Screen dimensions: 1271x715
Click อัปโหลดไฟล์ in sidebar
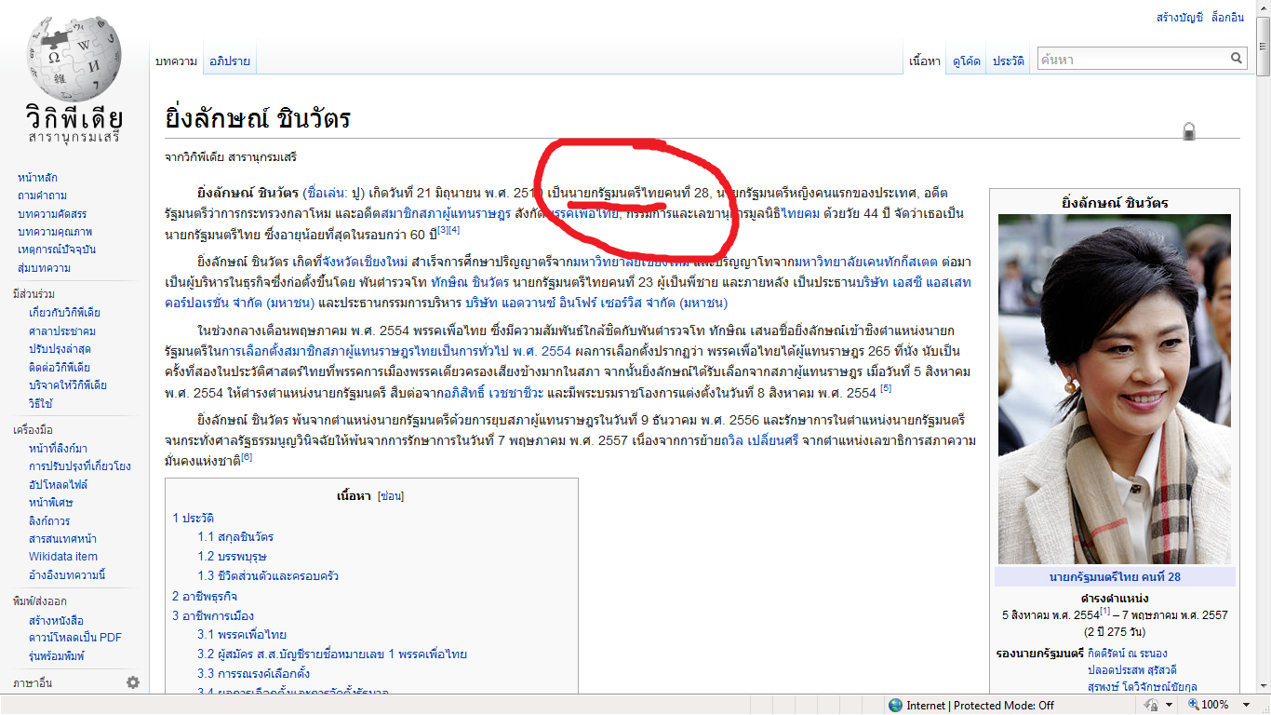[58, 485]
